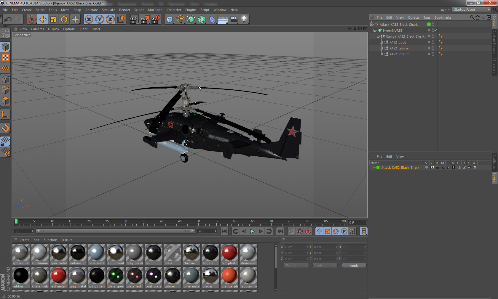Switch to Points mode

[x=5, y=79]
